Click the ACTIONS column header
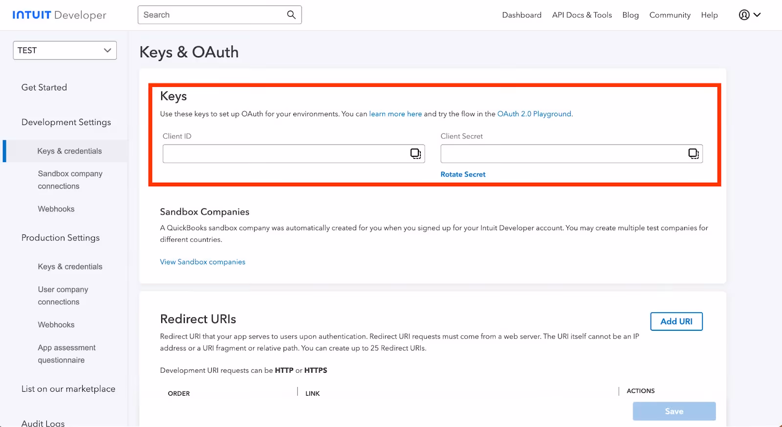Image resolution: width=782 pixels, height=427 pixels. coord(640,391)
